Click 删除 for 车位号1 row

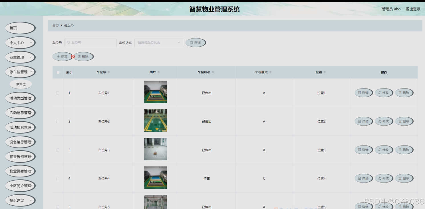pyautogui.click(x=404, y=93)
